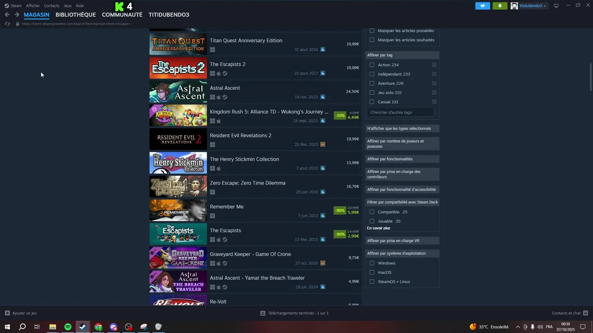Screen dimensions: 593x333
Task: Click the macOS icon on The Henry Stickmin Collection
Action: pyautogui.click(x=219, y=168)
